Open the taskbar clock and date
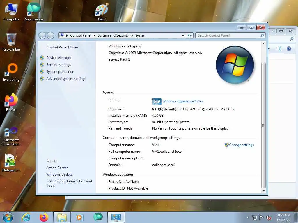 click(x=283, y=217)
